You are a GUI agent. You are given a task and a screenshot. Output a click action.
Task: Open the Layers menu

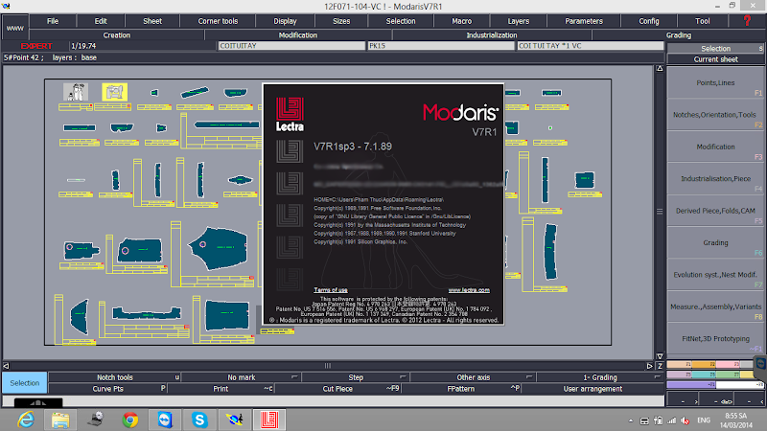click(518, 21)
